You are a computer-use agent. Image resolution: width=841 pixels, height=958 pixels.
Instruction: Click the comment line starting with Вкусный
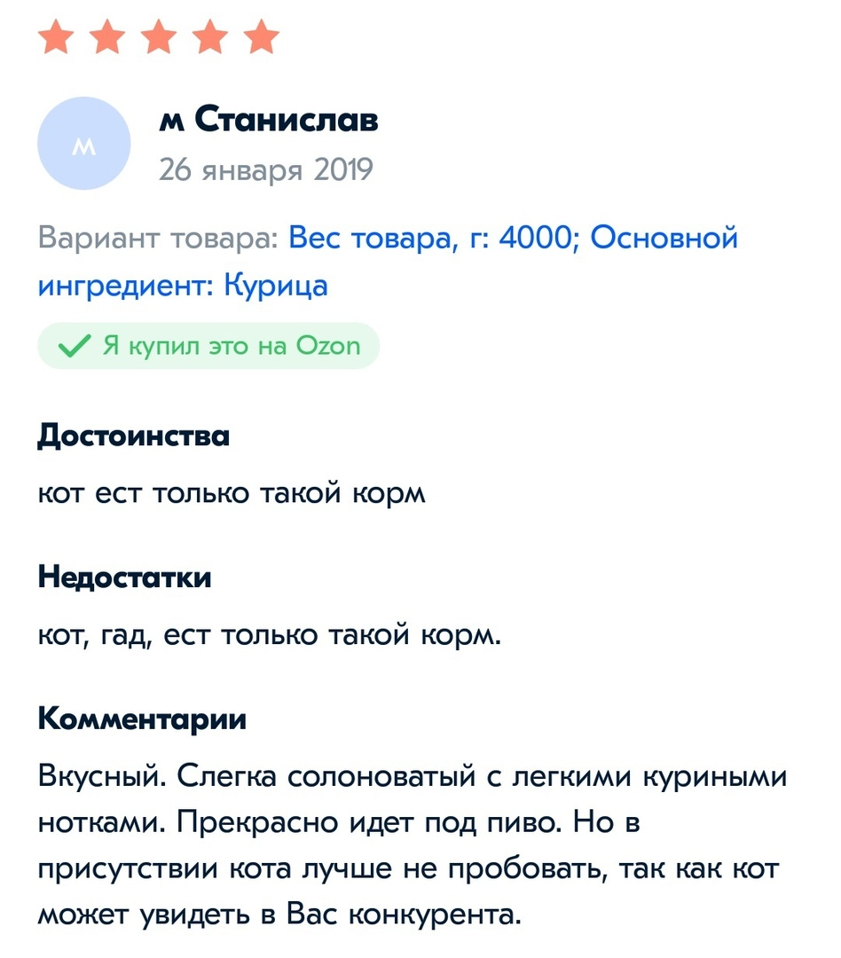413,776
